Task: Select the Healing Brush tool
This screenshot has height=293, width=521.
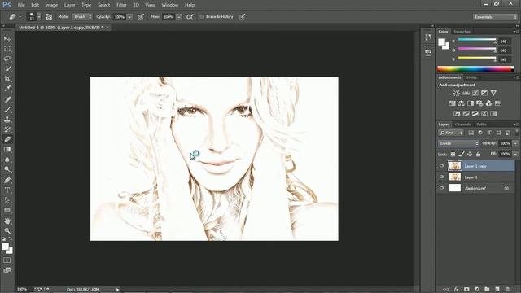Action: 7,99
